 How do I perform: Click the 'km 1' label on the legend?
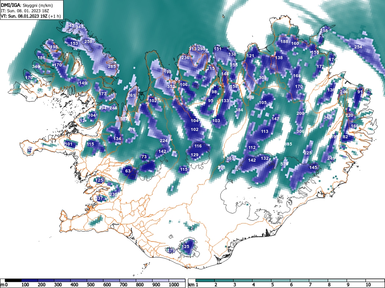click(x=193, y=285)
